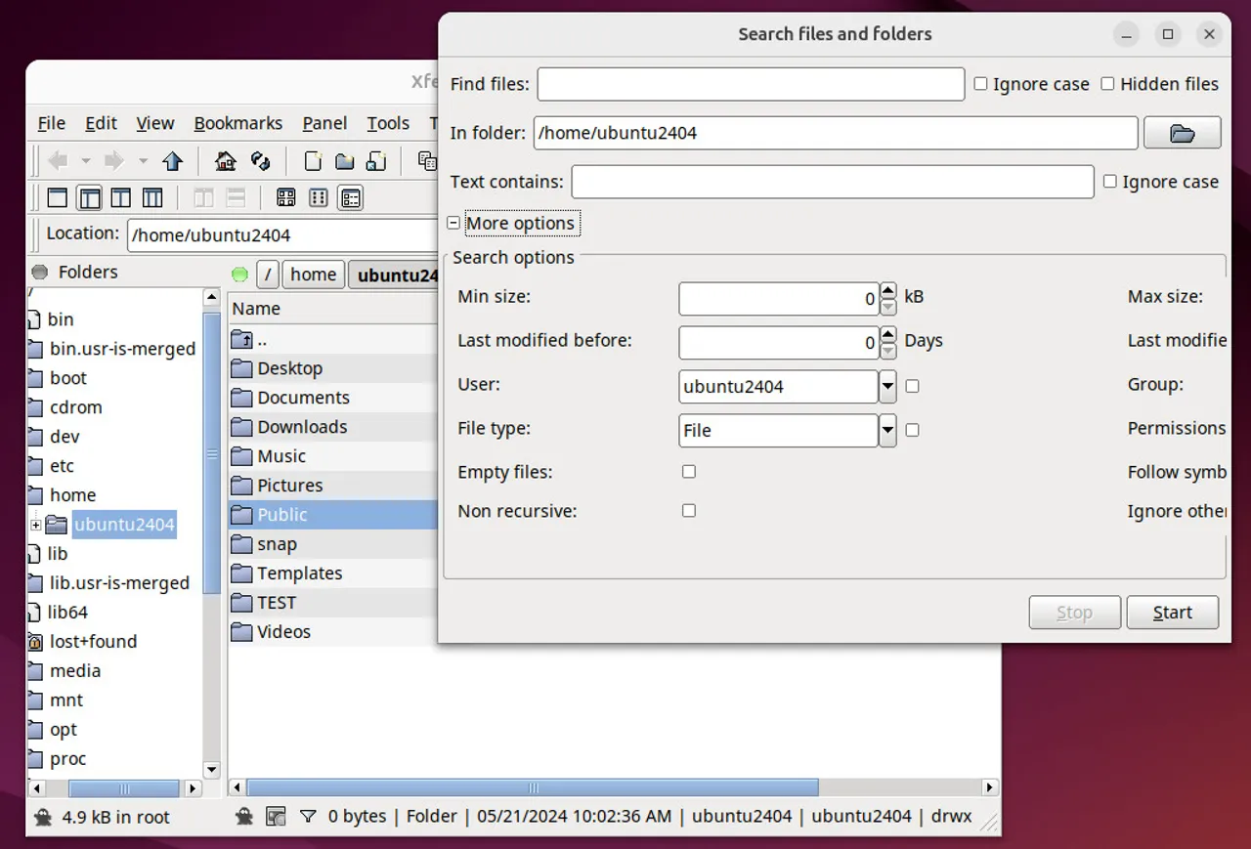Open the File type dropdown

pyautogui.click(x=887, y=431)
